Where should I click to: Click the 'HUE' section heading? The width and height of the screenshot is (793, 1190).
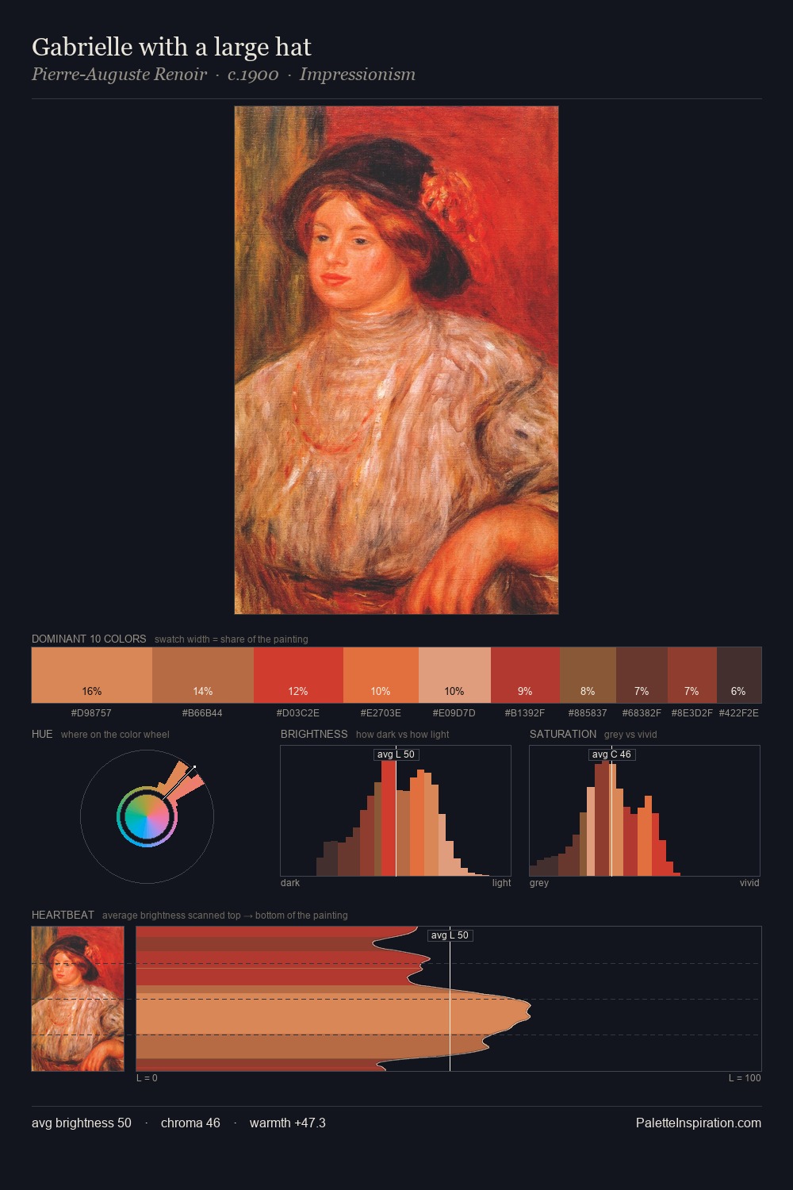click(x=42, y=734)
